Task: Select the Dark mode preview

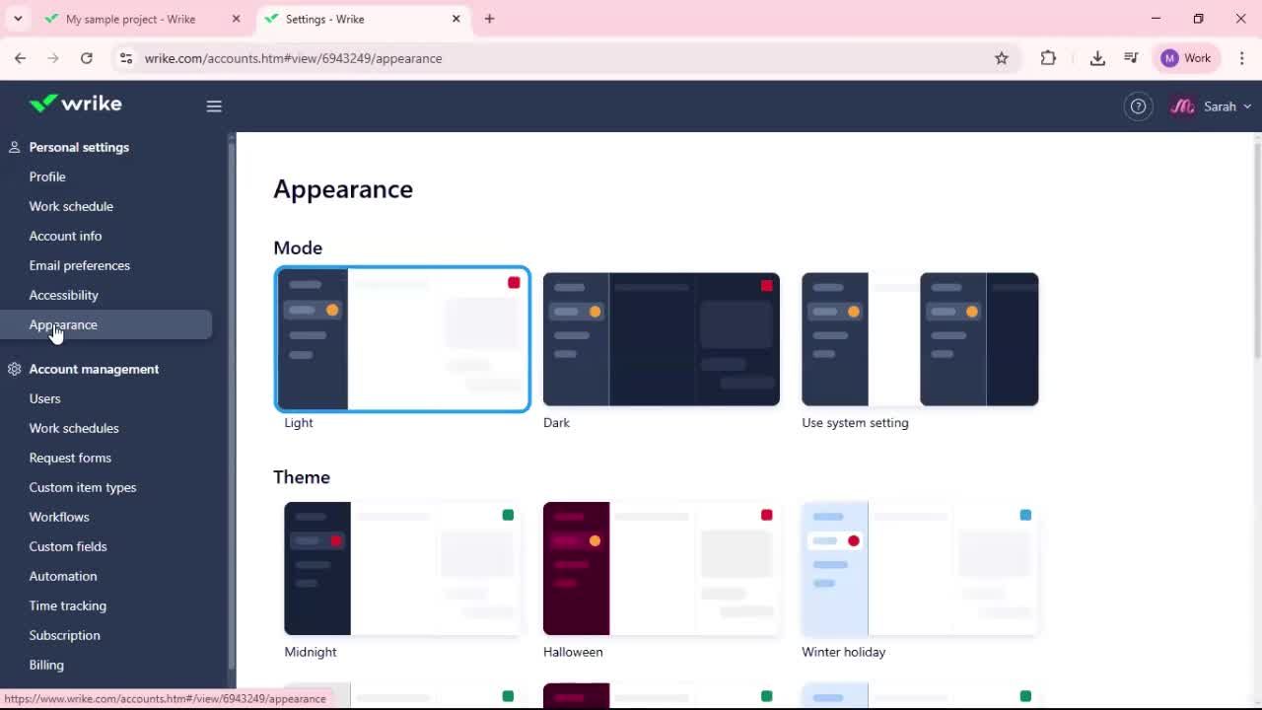Action: click(x=661, y=339)
